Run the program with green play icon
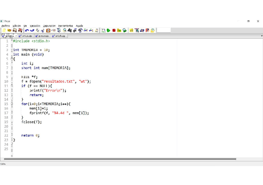 pos(109,30)
